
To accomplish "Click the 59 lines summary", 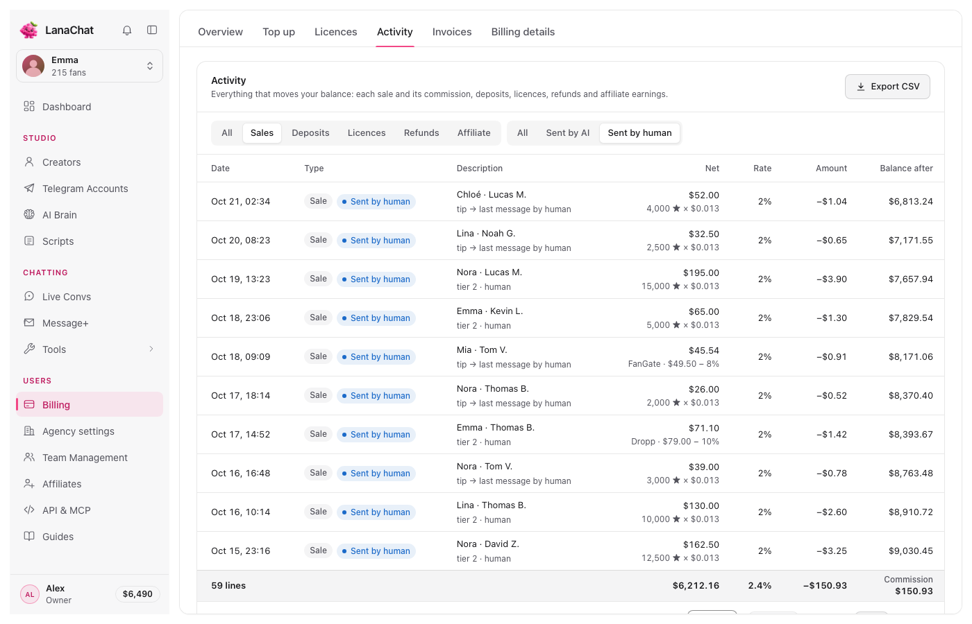I will (x=228, y=586).
